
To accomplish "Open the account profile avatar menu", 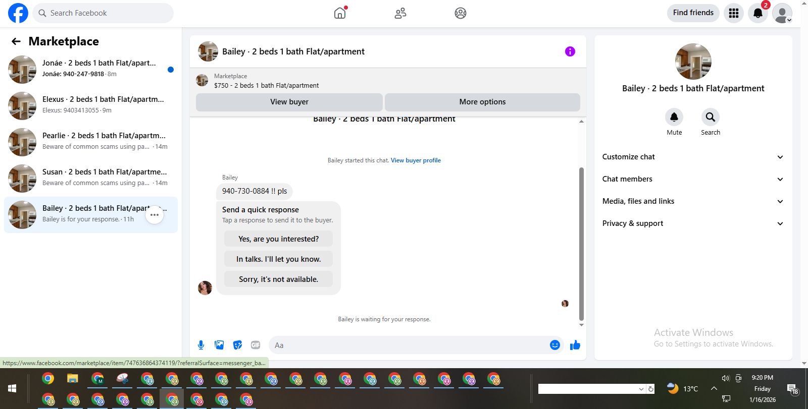I will pos(782,13).
